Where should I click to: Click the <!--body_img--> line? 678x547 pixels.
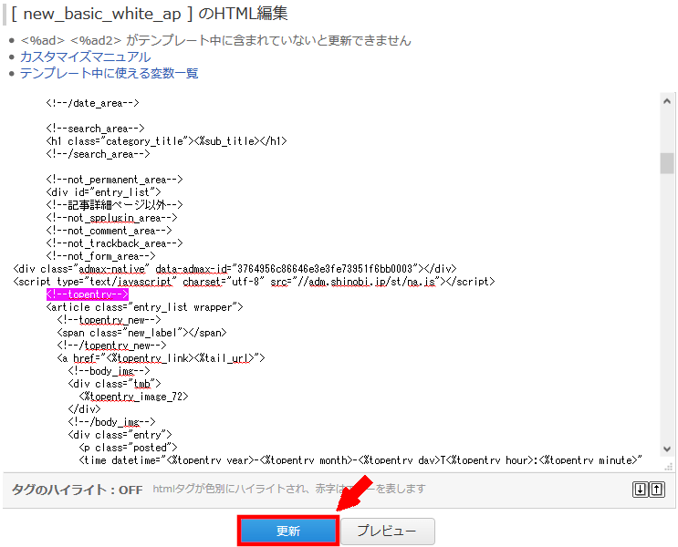click(109, 371)
